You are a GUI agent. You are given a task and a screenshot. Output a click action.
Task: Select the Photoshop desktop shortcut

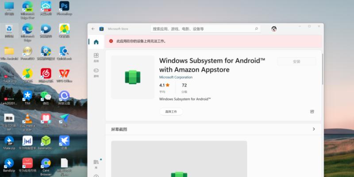click(64, 8)
